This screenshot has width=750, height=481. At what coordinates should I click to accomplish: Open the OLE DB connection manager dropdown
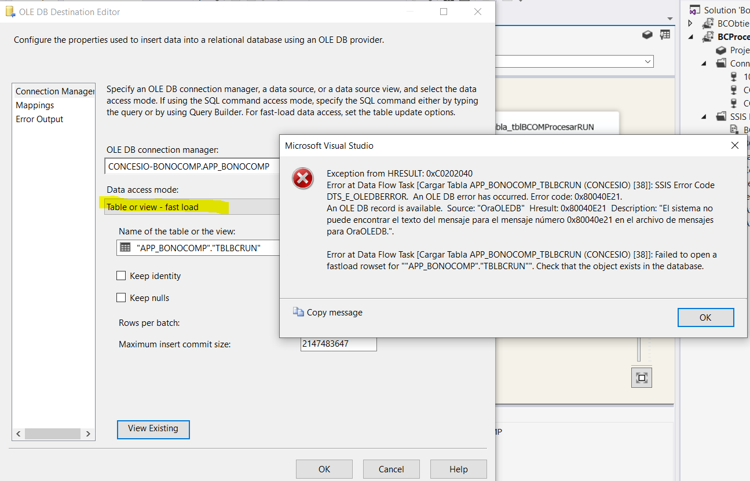pos(192,166)
